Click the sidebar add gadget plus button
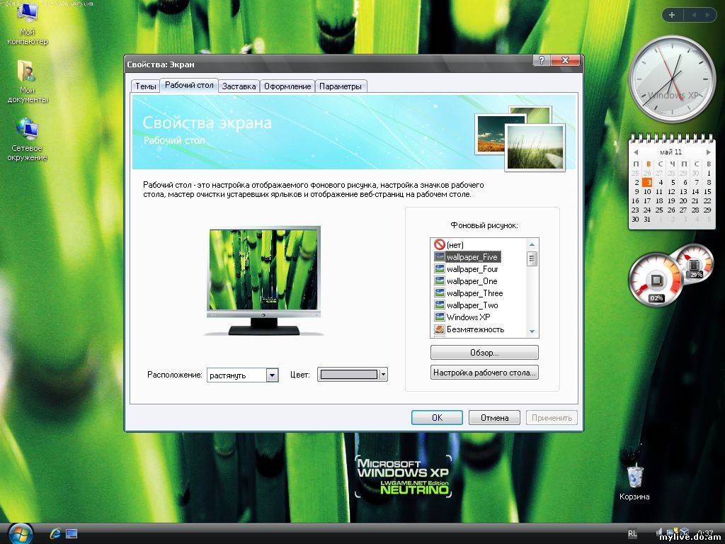 pos(671,14)
